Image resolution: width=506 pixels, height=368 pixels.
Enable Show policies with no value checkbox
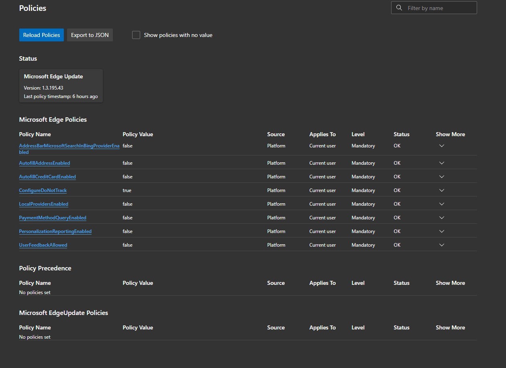(x=136, y=35)
